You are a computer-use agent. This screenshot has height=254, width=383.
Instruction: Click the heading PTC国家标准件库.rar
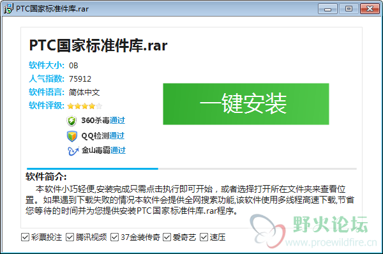pos(98,45)
